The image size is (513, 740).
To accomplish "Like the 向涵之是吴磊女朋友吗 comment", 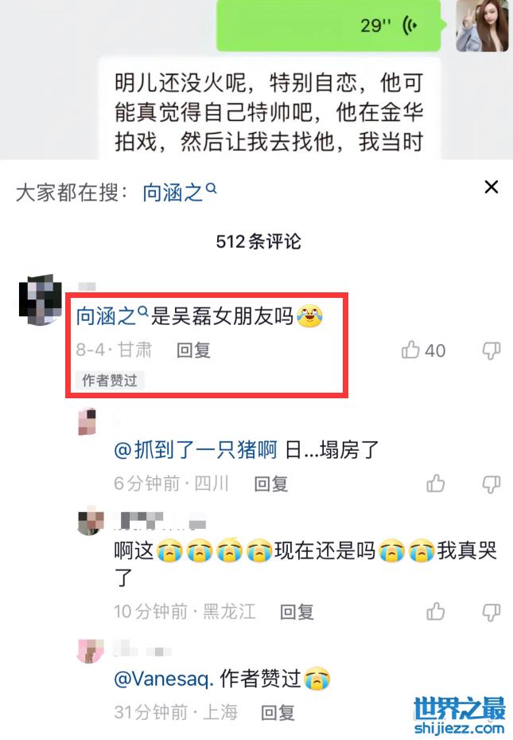I will point(423,350).
